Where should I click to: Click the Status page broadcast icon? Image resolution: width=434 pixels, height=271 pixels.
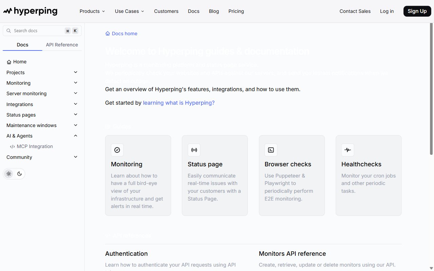click(x=194, y=150)
